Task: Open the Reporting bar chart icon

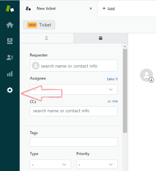Action: [10, 74]
